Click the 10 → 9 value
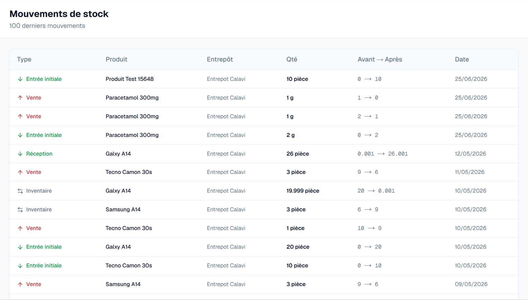 coord(369,228)
